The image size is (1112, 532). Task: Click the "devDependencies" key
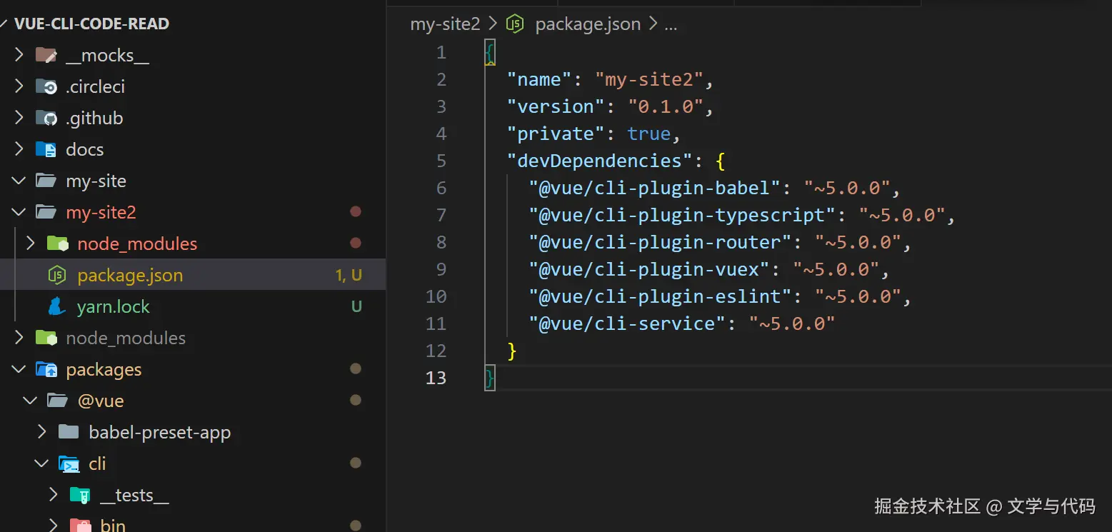tap(601, 161)
